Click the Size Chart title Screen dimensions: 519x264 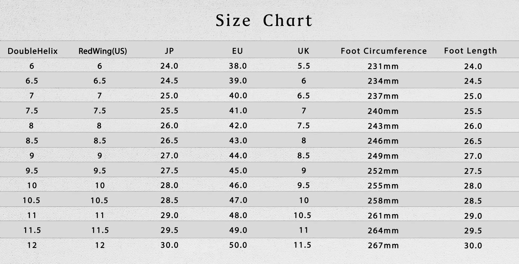coord(264,20)
